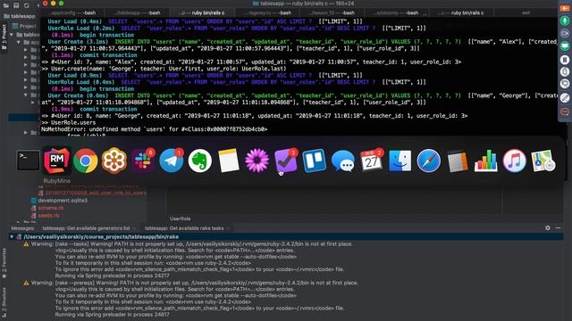
Task: Open Terminal from the Dock
Action: click(28, 160)
